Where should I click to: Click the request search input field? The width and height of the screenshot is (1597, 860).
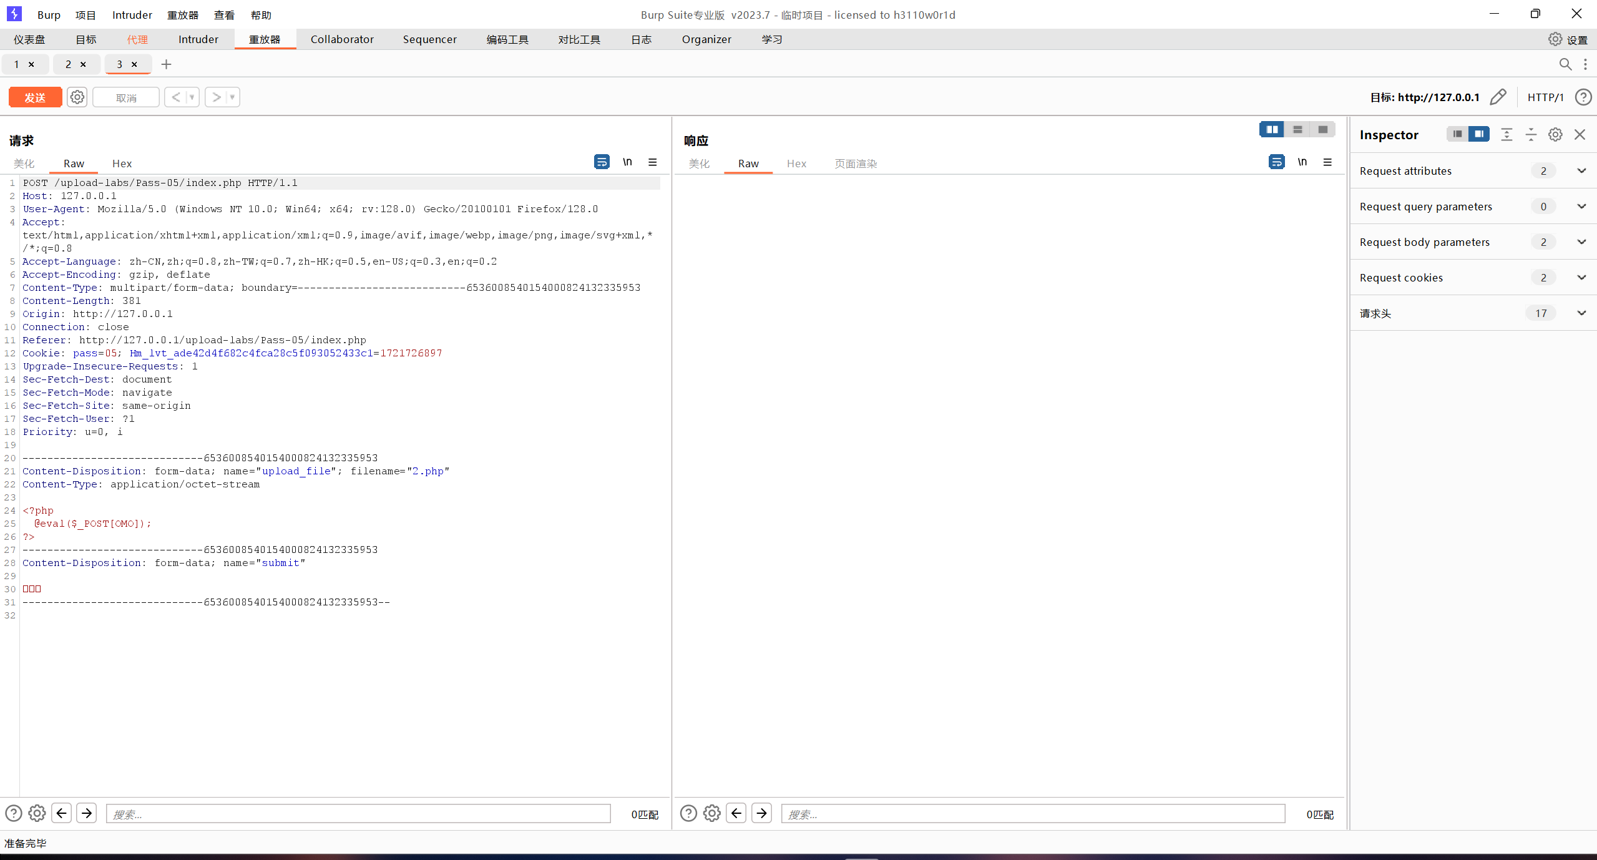(x=358, y=814)
